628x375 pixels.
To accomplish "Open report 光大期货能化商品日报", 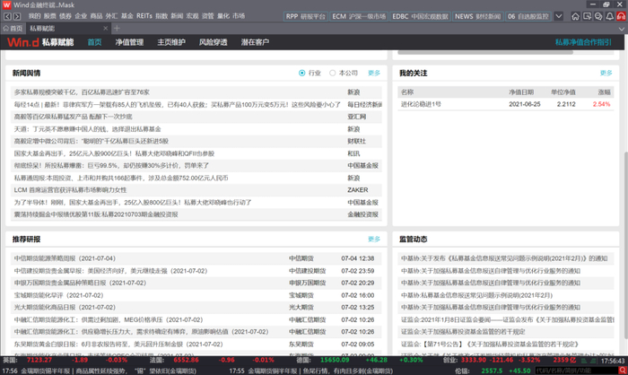I will [x=65, y=308].
